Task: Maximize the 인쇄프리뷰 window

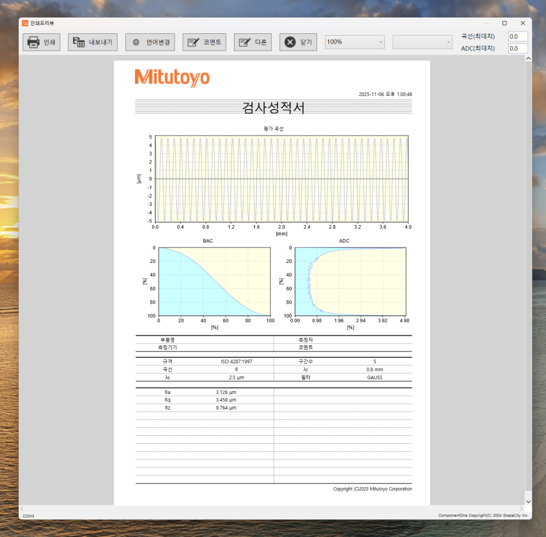Action: (x=504, y=23)
